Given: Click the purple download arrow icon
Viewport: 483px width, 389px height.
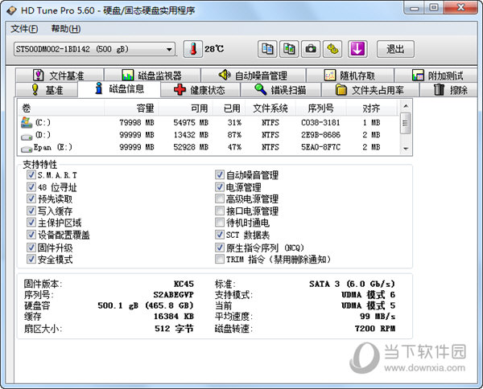Looking at the screenshot, I should [x=357, y=49].
